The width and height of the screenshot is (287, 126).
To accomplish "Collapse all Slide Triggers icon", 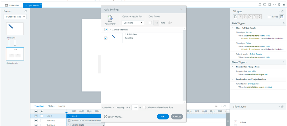I will tap(284, 23).
